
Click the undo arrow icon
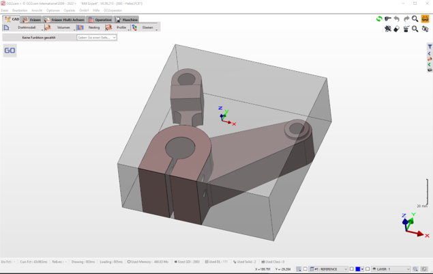[397, 19]
